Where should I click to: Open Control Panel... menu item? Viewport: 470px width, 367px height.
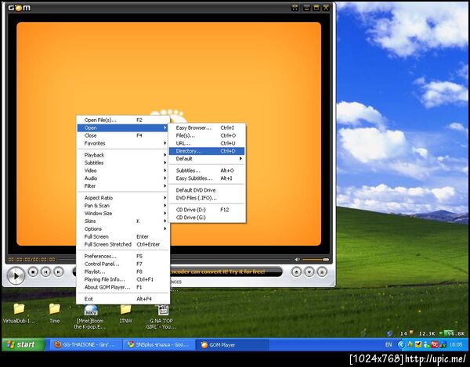pyautogui.click(x=123, y=264)
